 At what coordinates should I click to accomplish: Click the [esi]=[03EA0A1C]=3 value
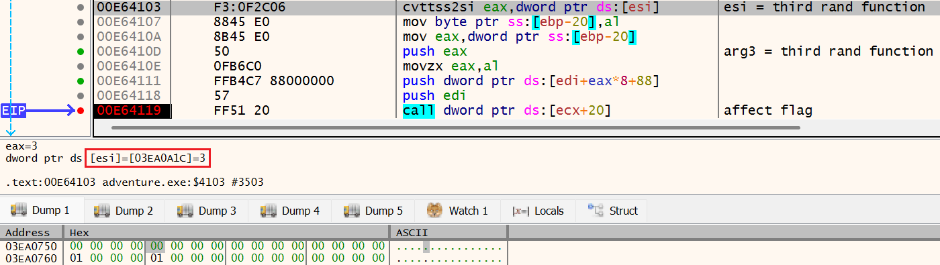[x=148, y=159]
